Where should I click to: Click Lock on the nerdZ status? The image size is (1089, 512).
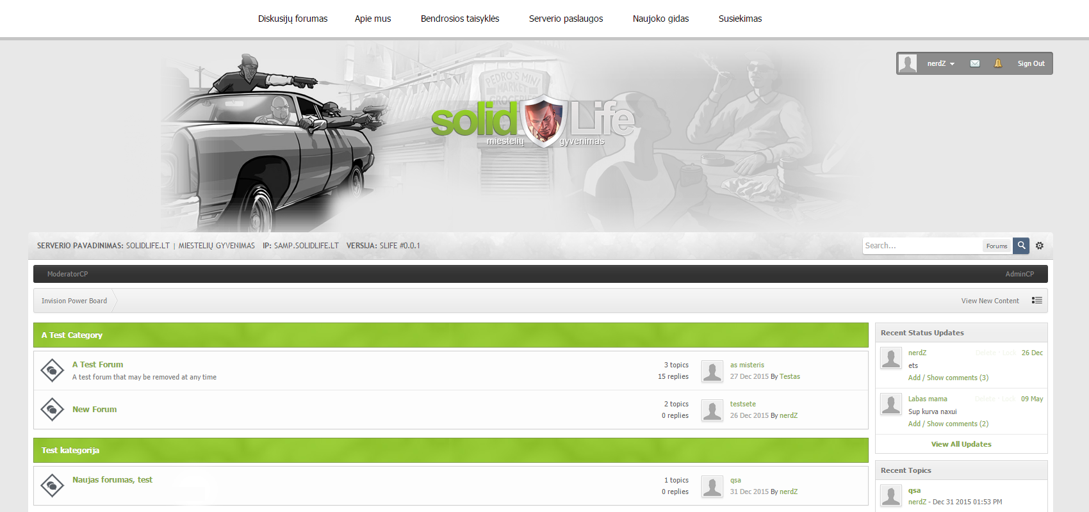tap(1009, 353)
